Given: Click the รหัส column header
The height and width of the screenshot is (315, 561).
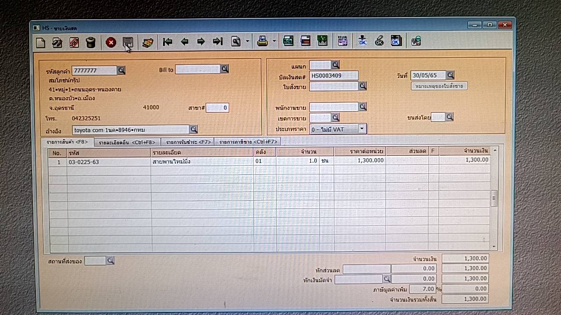Looking at the screenshot, I should coord(109,153).
